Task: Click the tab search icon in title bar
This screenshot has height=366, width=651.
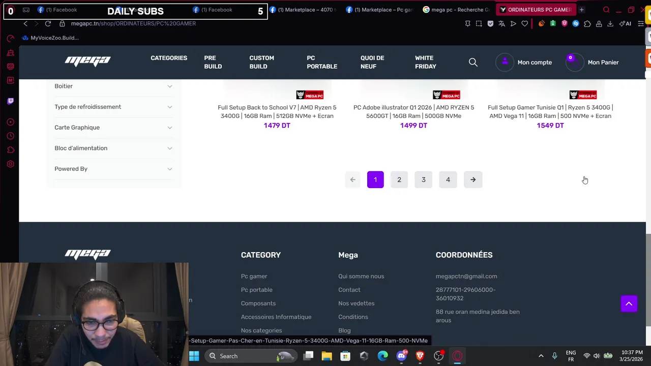Action: [x=606, y=10]
